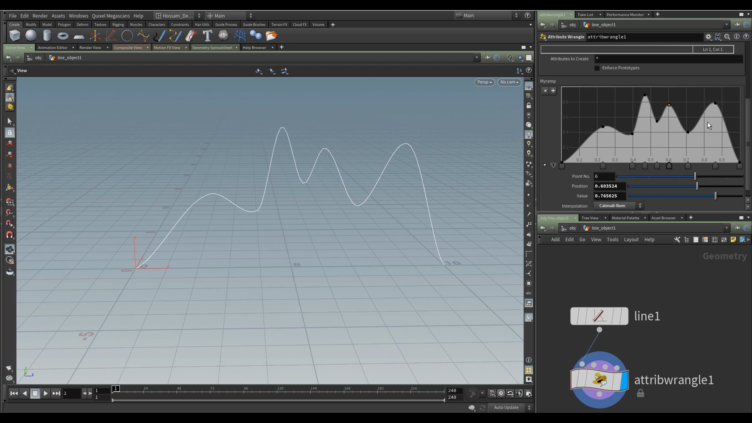Click the current frame number field
752x423 pixels.
71,394
